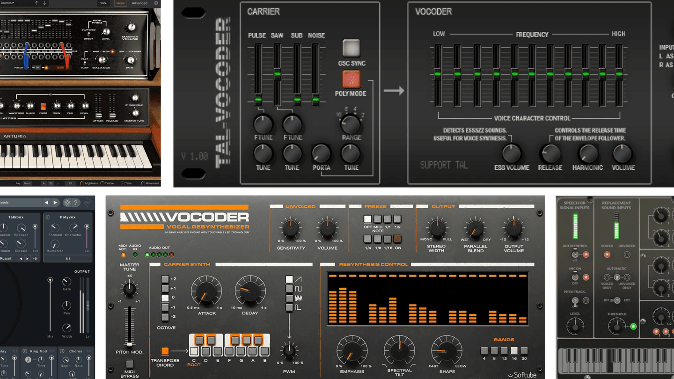Click the undo arrow in Arturia bottom bar
674x379 pixels.
click(x=44, y=183)
